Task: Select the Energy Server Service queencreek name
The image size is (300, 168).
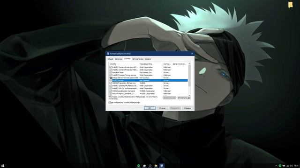Action: pos(125,78)
